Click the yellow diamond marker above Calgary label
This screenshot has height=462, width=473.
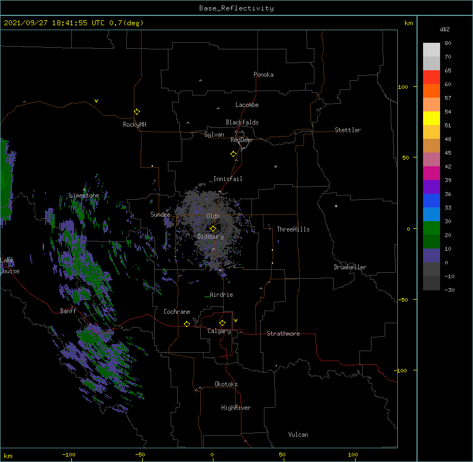pos(222,323)
